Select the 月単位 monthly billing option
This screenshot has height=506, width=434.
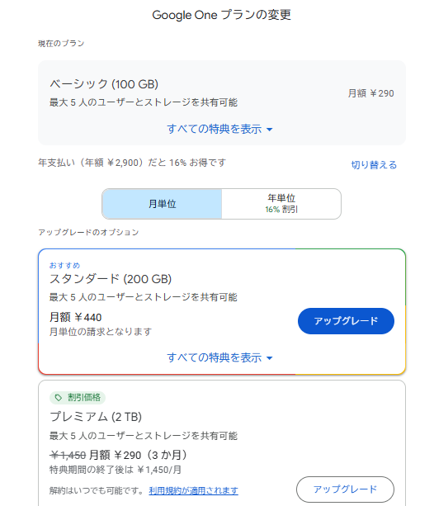(162, 204)
